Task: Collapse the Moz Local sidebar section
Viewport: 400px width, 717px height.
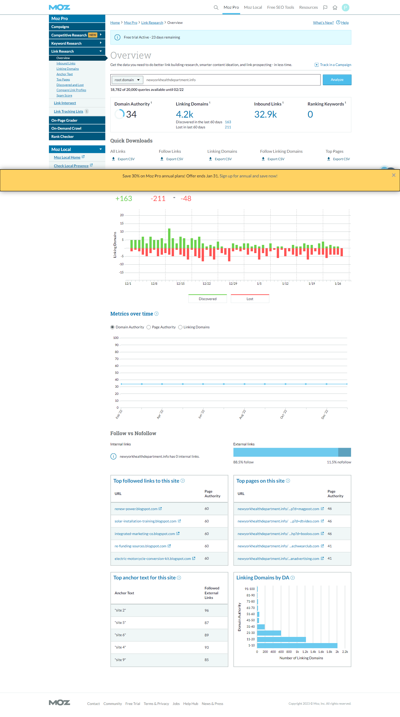Action: click(x=100, y=149)
